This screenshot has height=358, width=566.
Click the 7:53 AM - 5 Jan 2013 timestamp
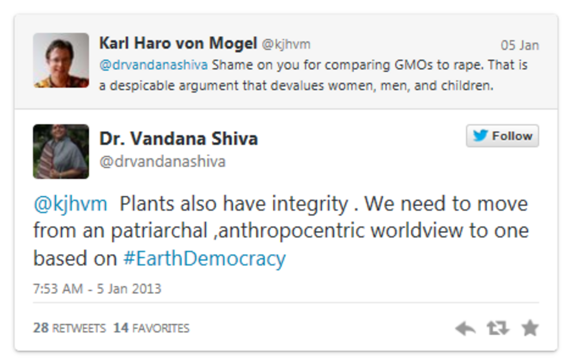[97, 288]
